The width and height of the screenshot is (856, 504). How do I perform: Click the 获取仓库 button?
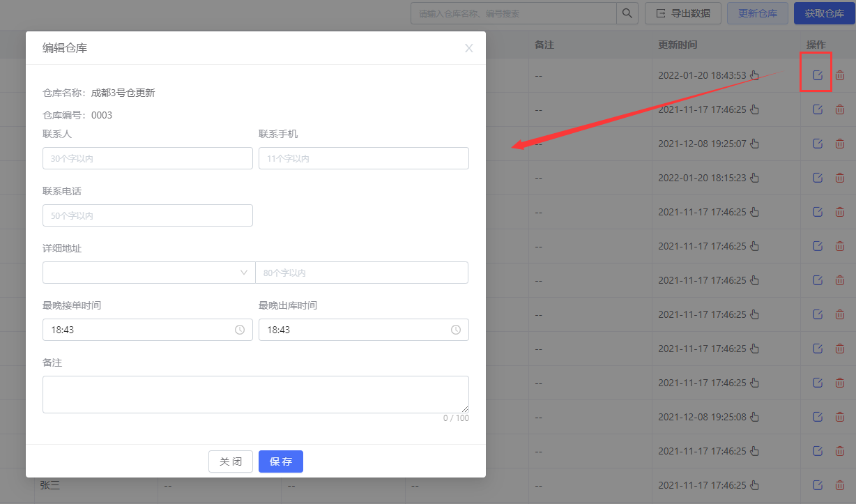[x=825, y=13]
